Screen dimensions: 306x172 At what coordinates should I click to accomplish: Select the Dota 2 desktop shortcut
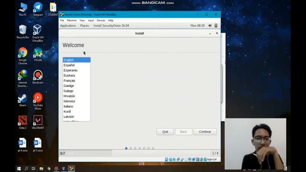click(22, 122)
